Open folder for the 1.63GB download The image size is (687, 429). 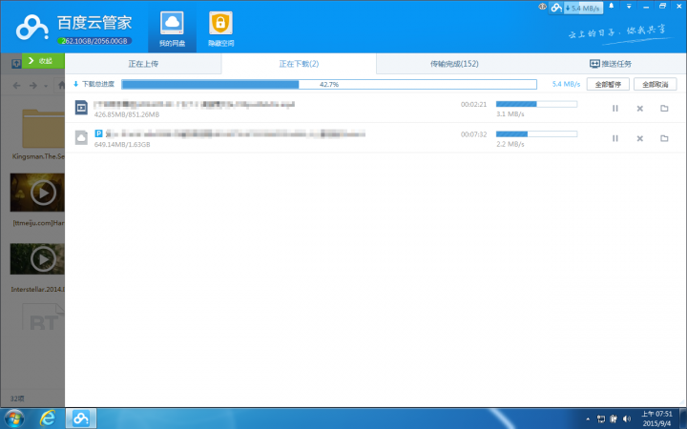pos(664,138)
